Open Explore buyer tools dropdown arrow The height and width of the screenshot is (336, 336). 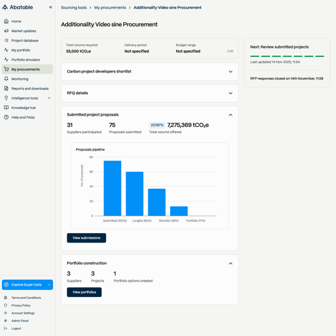tap(49, 285)
